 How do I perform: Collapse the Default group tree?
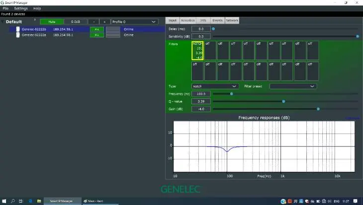click(x=2, y=22)
